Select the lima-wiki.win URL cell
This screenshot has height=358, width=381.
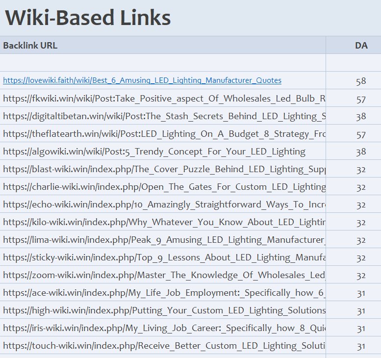pos(164,240)
